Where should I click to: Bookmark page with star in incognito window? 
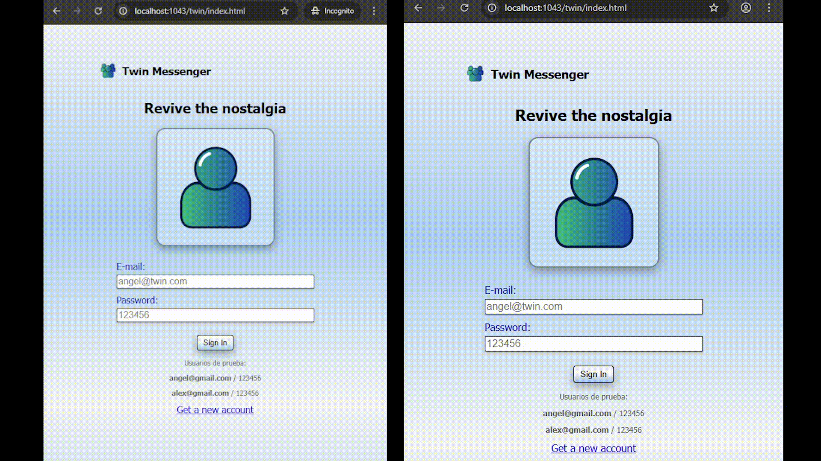[285, 11]
